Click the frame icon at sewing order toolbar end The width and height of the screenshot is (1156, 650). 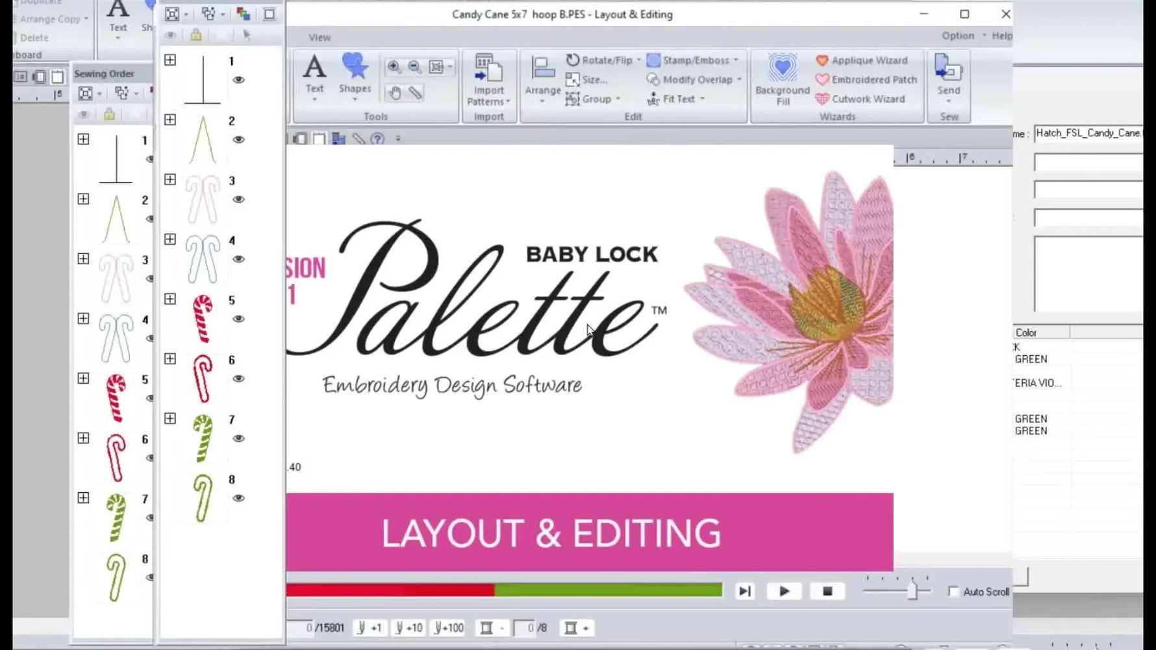point(269,14)
